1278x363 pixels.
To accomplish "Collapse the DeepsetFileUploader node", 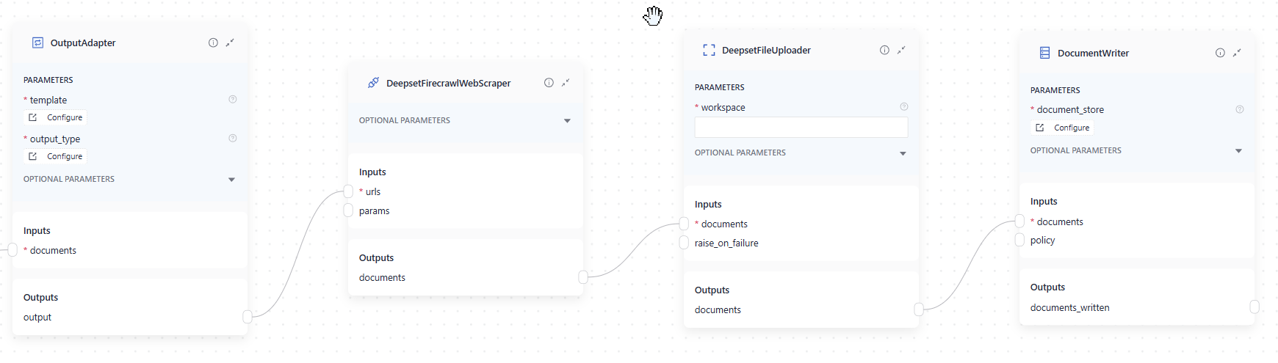I will point(901,50).
